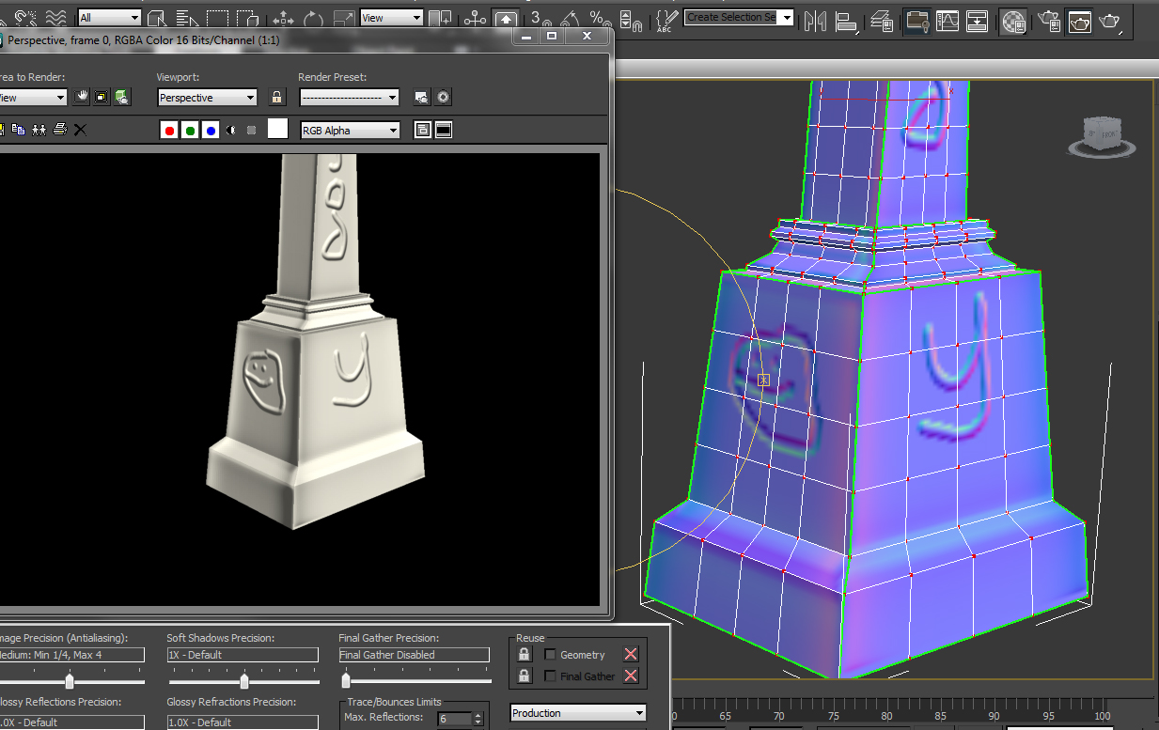Clear the rendered frame
The height and width of the screenshot is (730, 1159).
tap(79, 130)
